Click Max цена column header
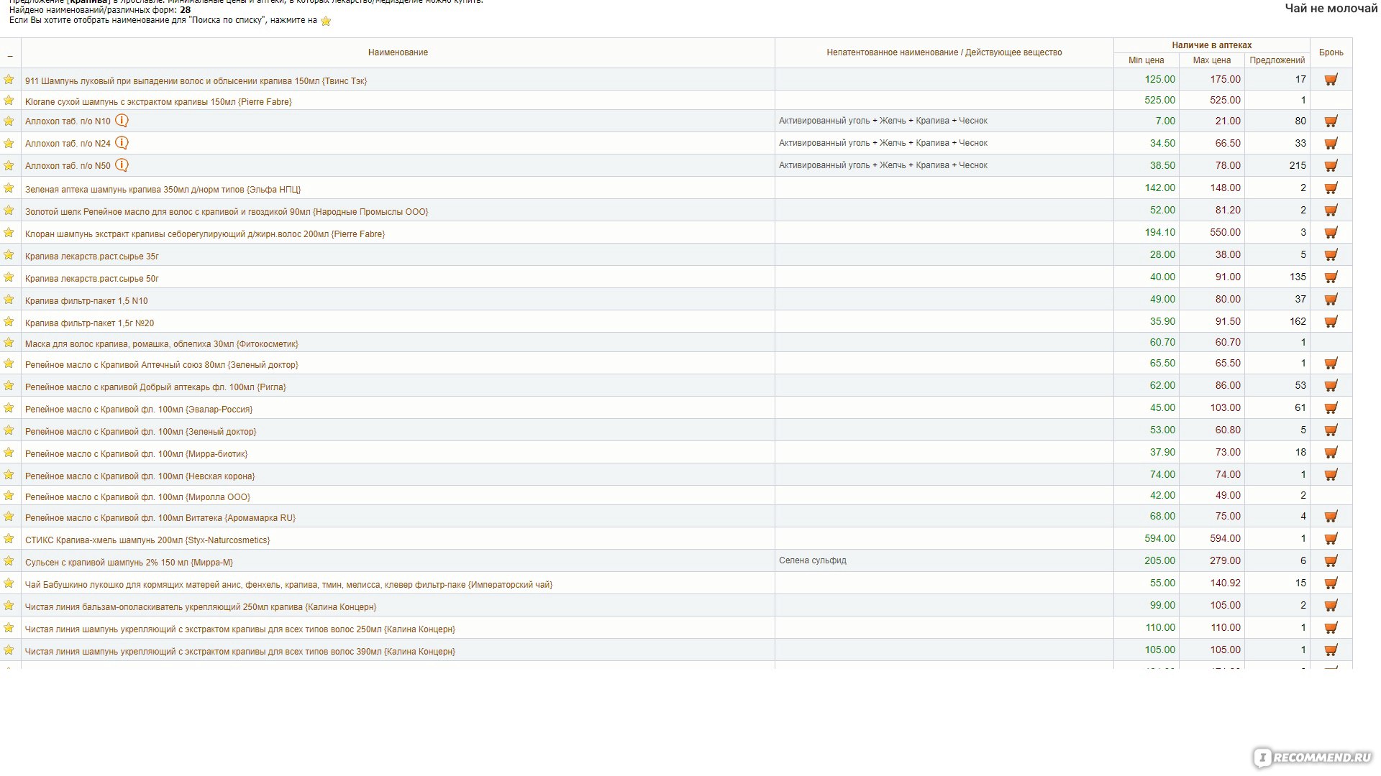The height and width of the screenshot is (776, 1381). pyautogui.click(x=1211, y=60)
